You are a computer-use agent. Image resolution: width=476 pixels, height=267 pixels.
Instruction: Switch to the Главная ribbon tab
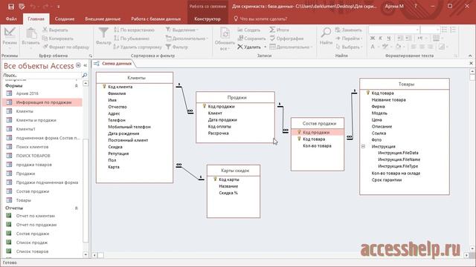[x=36, y=19]
